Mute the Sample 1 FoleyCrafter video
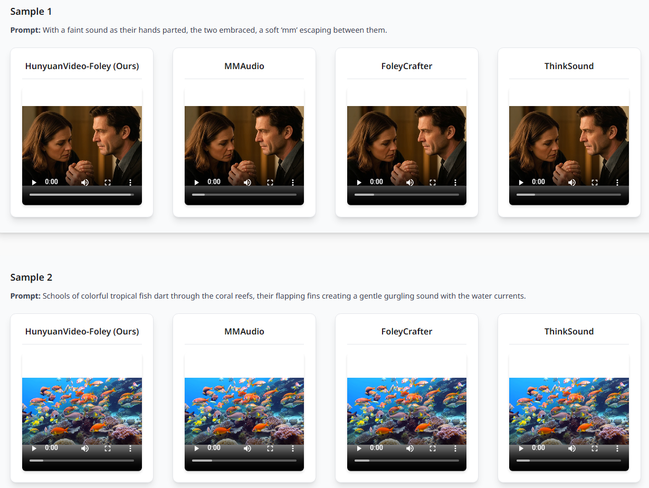 [x=409, y=182]
